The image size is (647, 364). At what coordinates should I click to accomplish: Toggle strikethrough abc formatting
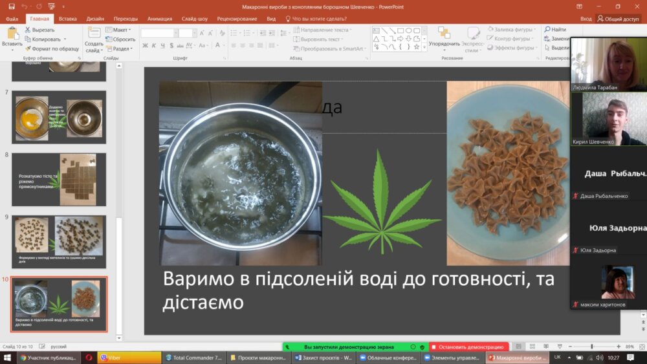pyautogui.click(x=180, y=45)
